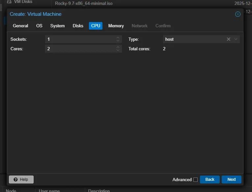This screenshot has width=252, height=192.
Task: Switch to the General tab
Action: [20, 26]
